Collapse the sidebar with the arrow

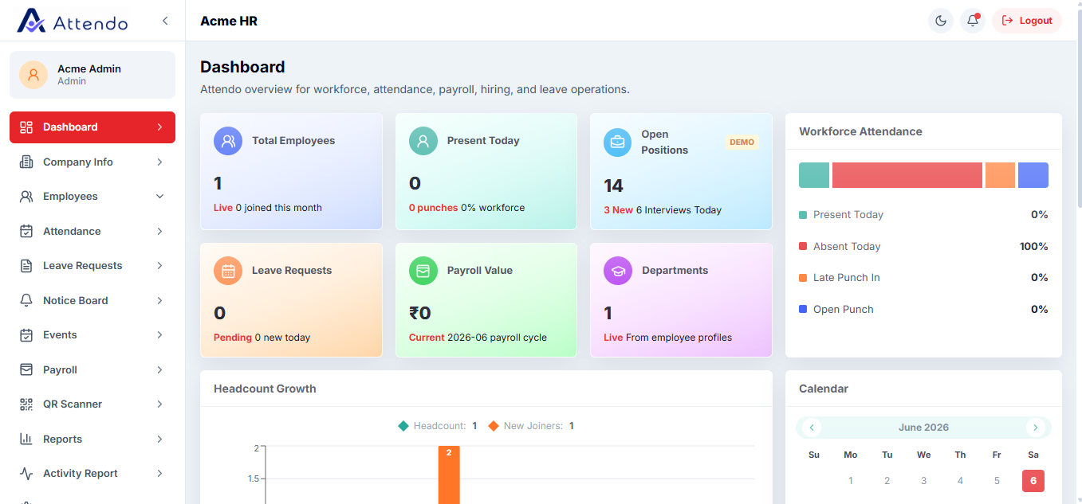point(165,21)
